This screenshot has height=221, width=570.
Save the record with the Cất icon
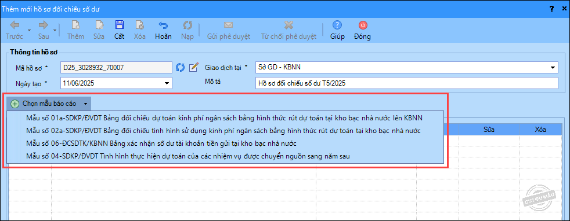coord(119,25)
